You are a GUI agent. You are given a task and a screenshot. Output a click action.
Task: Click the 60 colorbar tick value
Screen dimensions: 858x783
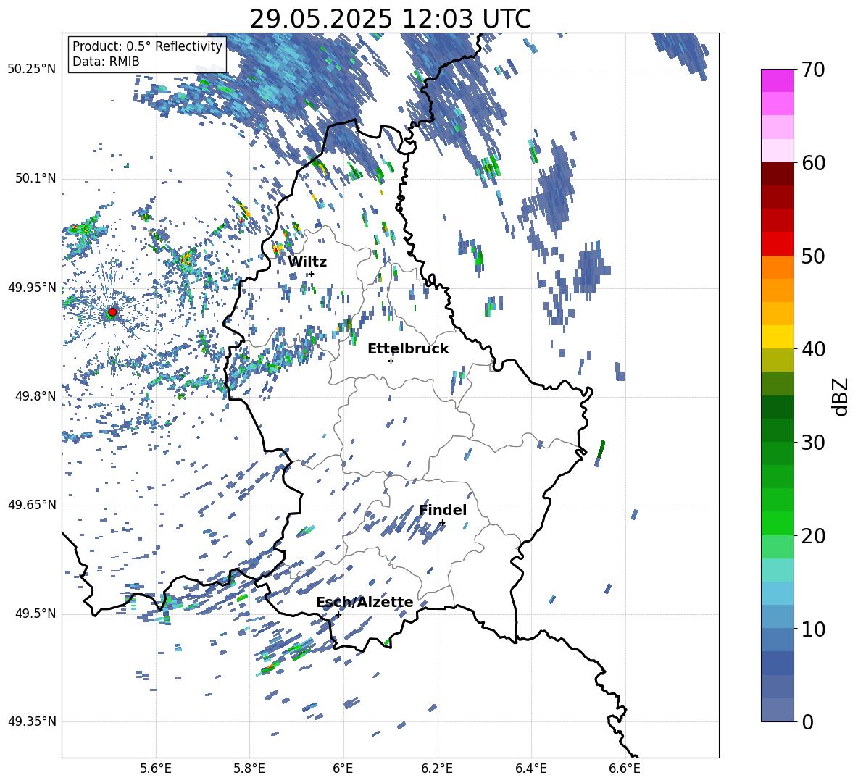tap(813, 162)
